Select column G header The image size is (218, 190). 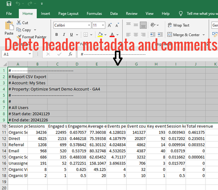coord(136,64)
